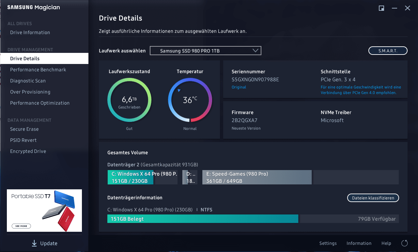
Task: Click the PCIe Gen 4.0 recommendation text
Action: pos(361,90)
